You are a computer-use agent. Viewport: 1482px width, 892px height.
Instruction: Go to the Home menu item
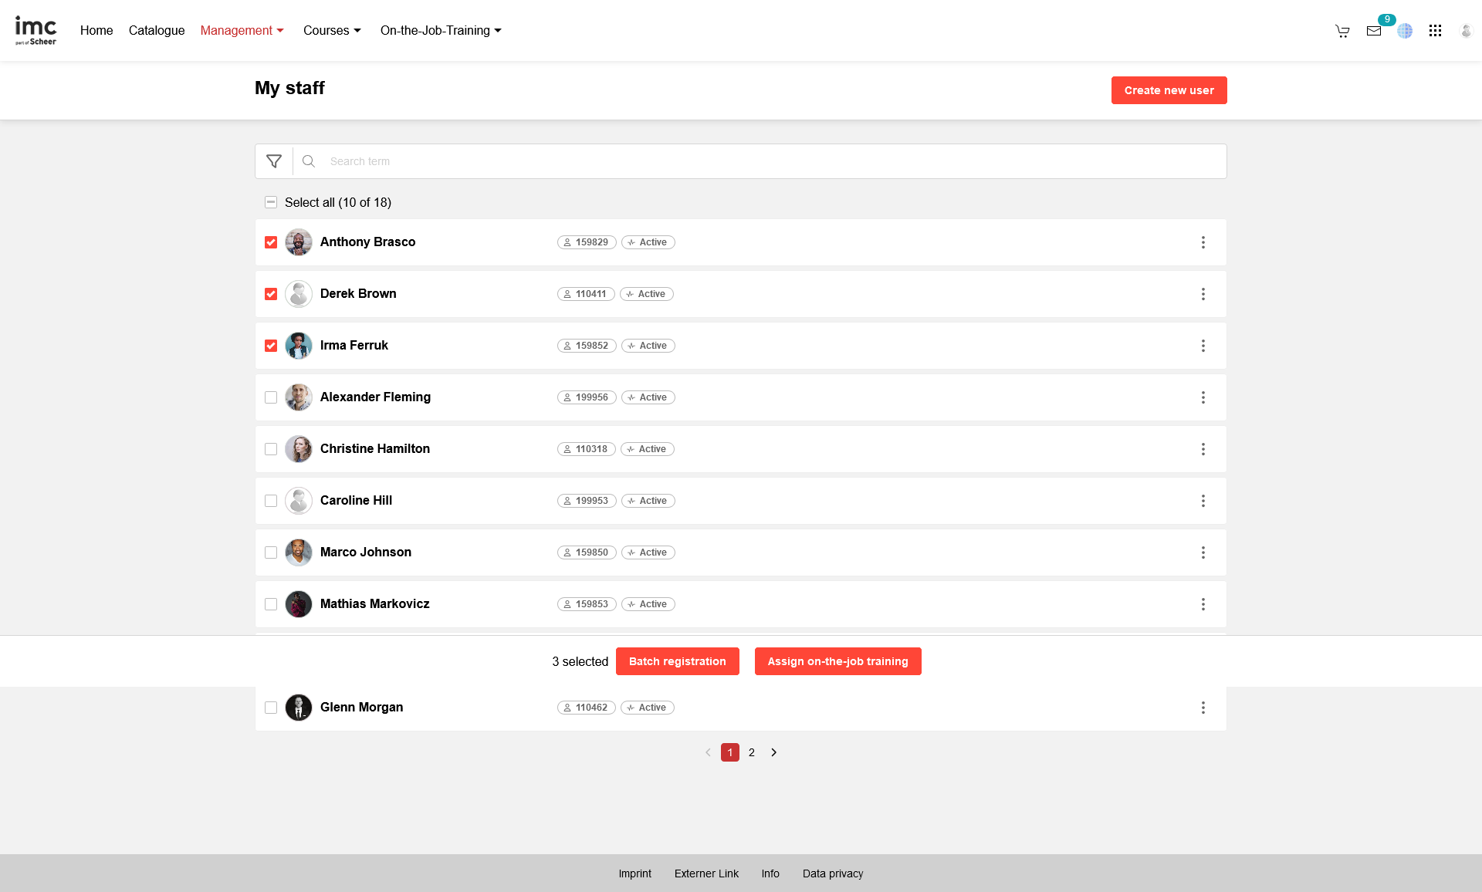(96, 31)
